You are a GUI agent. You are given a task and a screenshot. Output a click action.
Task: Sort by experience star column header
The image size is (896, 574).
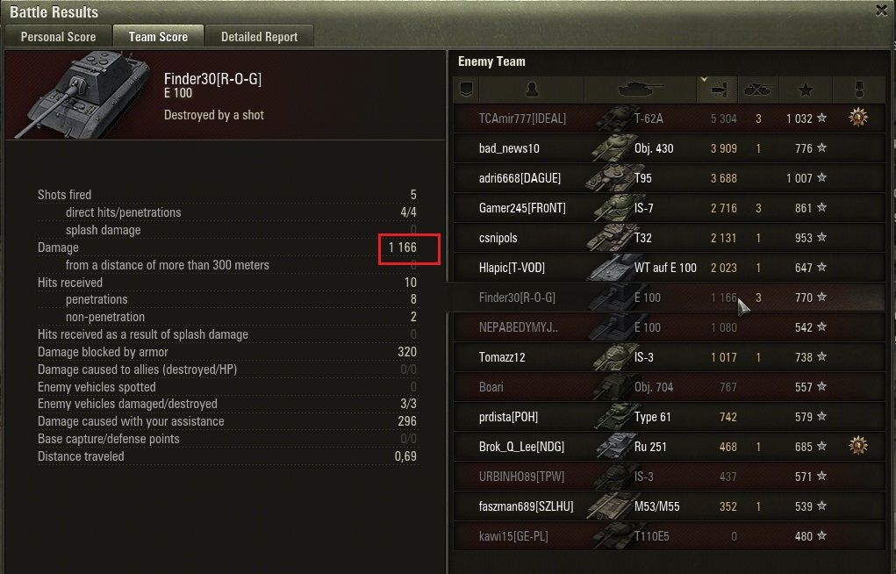pyautogui.click(x=805, y=90)
